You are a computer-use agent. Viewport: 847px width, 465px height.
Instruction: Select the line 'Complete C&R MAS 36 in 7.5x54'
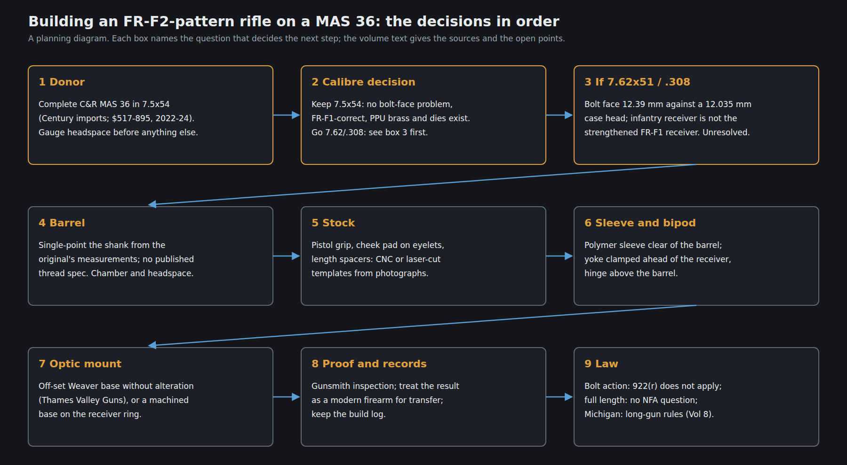tap(104, 104)
